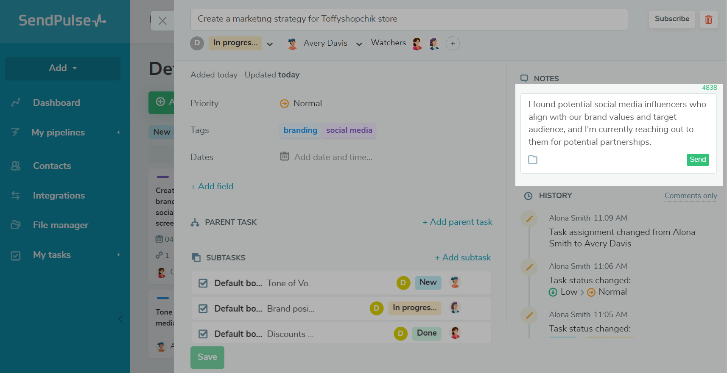
Task: Open the Avery Davis assignee dropdown
Action: tap(359, 44)
